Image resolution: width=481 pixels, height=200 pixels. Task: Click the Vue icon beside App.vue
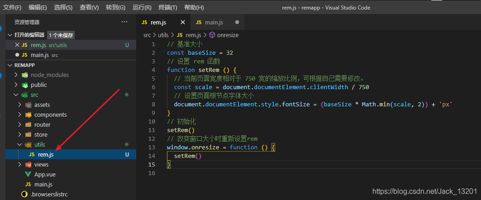coord(28,175)
